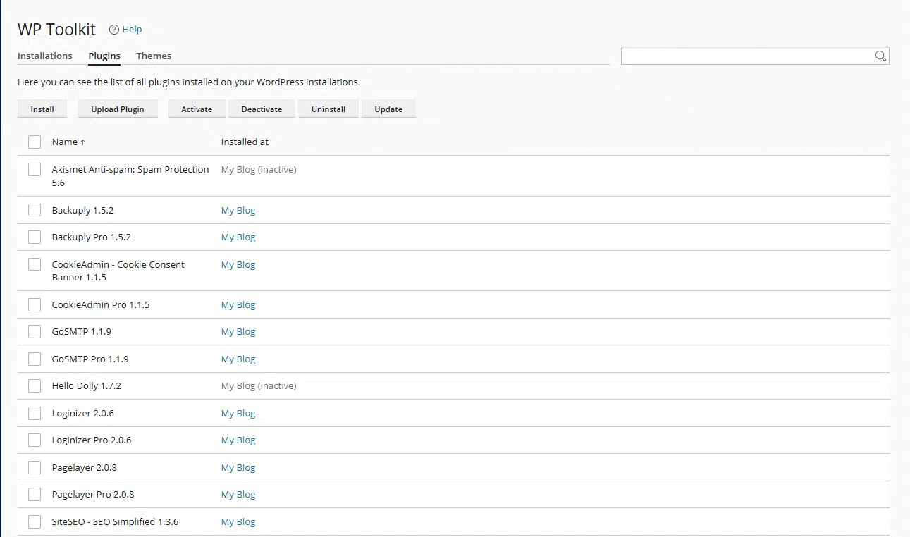Switch to the Installations tab
The image size is (910, 537).
(45, 56)
